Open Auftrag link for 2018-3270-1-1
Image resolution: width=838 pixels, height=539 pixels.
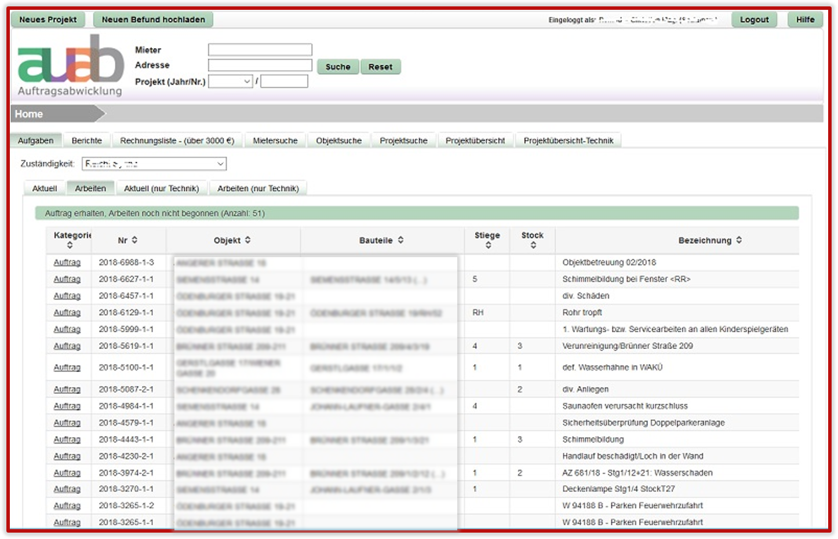[x=67, y=490]
